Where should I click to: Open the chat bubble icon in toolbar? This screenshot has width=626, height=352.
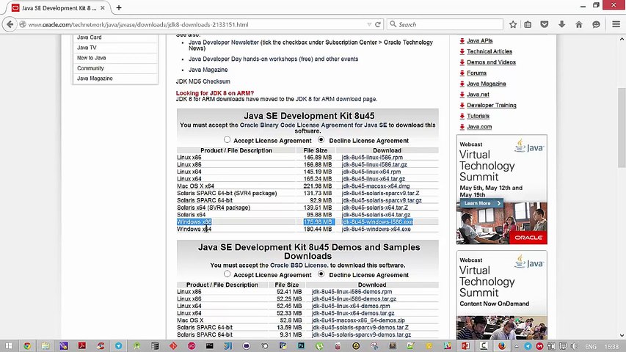click(x=596, y=24)
